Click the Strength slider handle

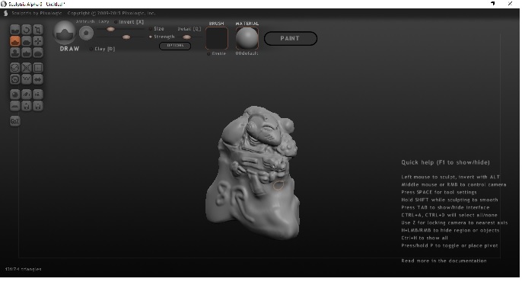click(x=126, y=37)
